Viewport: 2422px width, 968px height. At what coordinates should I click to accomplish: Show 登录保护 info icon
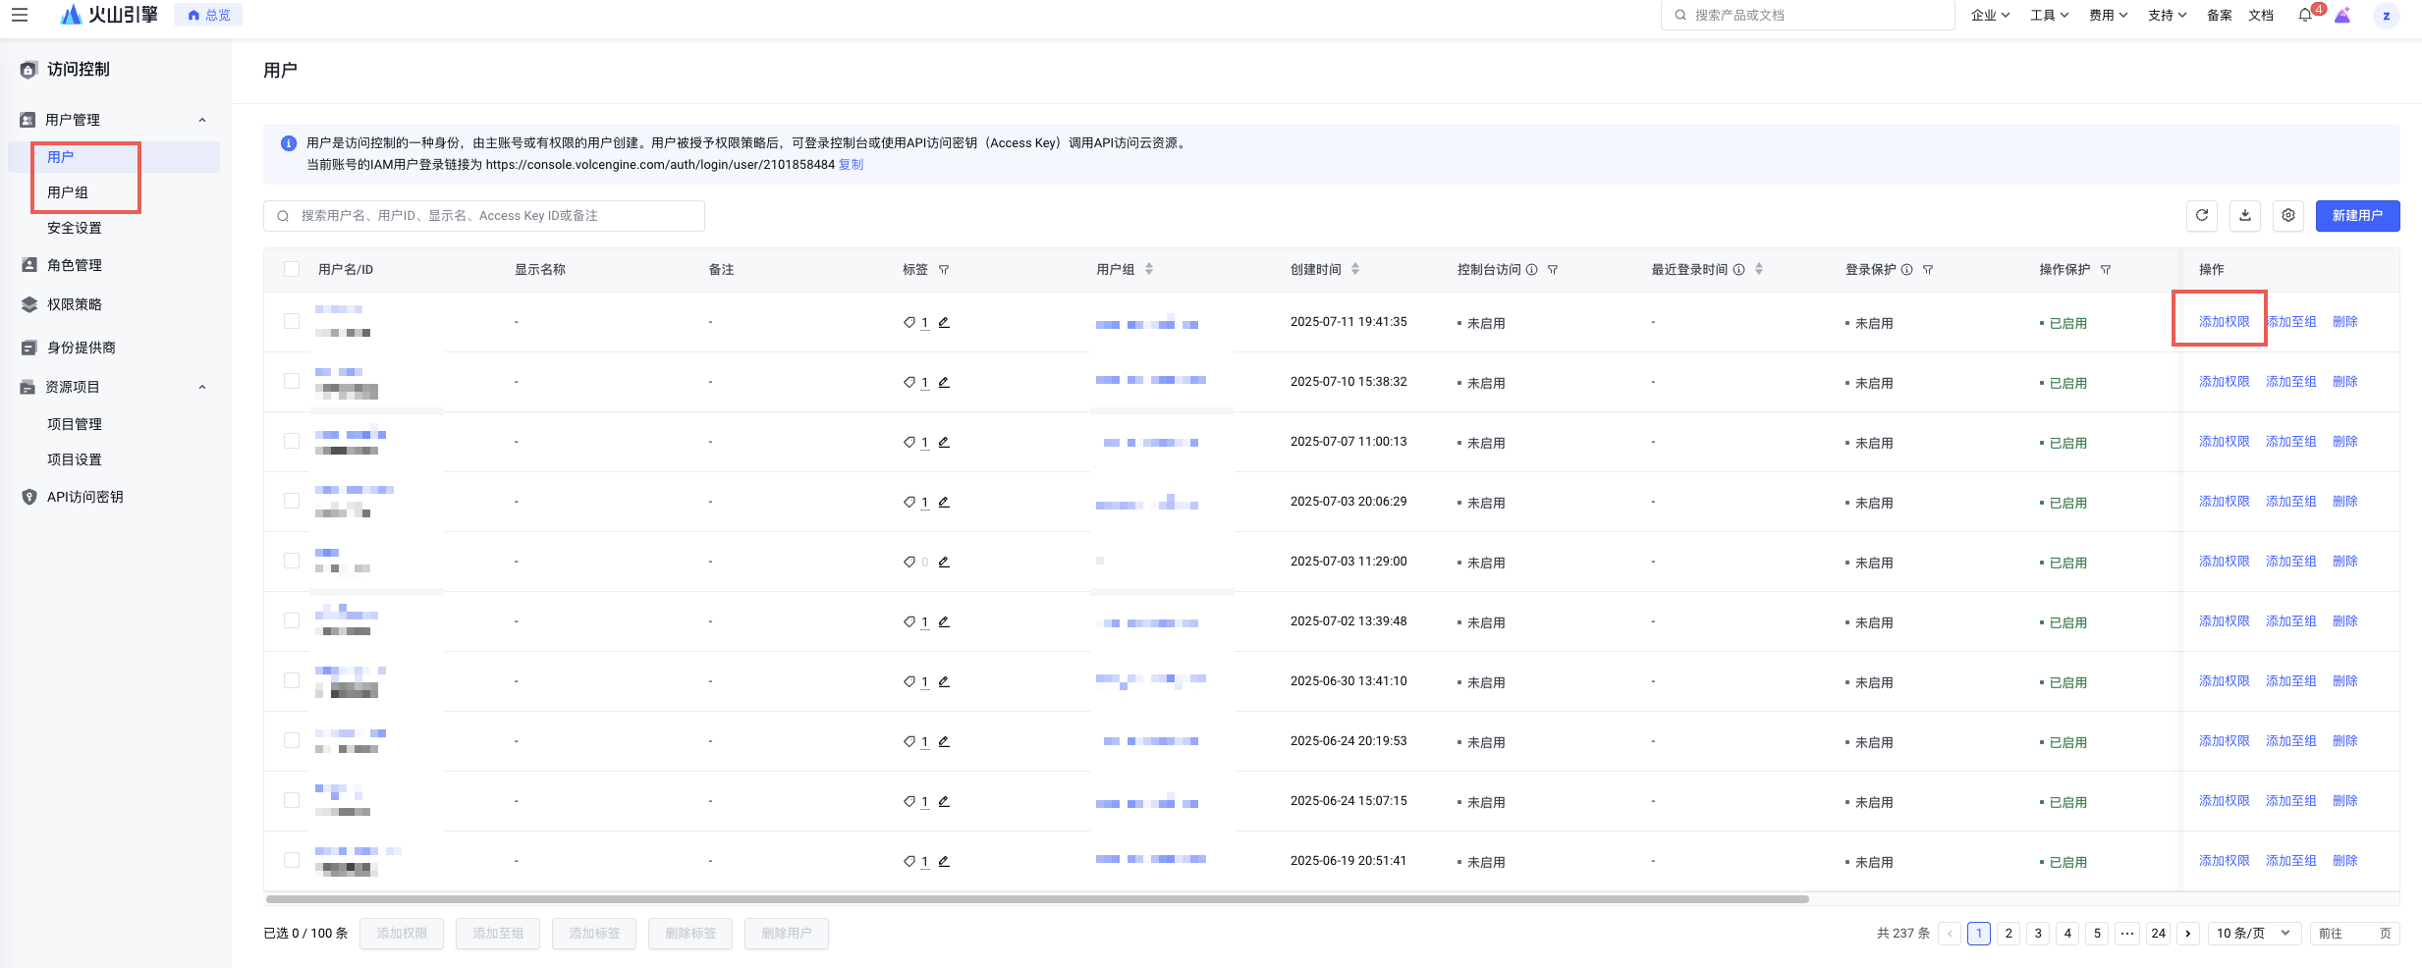[1906, 270]
